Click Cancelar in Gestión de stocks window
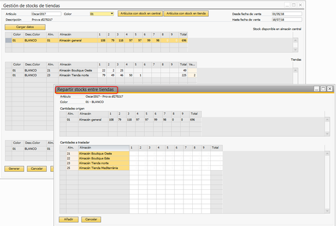 pyautogui.click(x=37, y=169)
